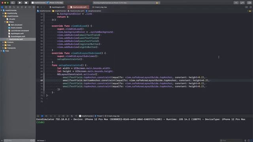Show the Test navigator
The image size is (253, 142).
click(x=22, y=7)
